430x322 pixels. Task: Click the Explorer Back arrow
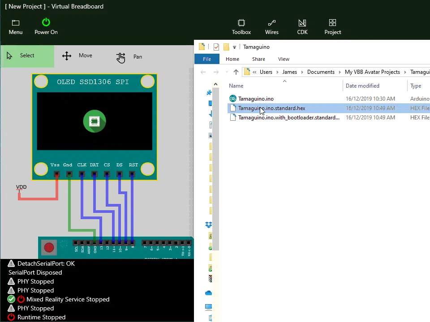click(x=203, y=72)
